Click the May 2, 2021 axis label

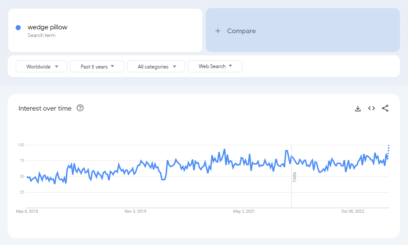(x=243, y=211)
